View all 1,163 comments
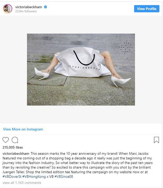Screen dimensions: 163x188 pos(22,183)
